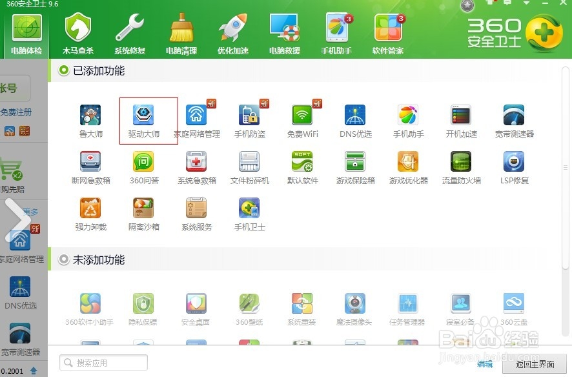
Task: Open 手机助手 in top toolbar
Action: 336,35
